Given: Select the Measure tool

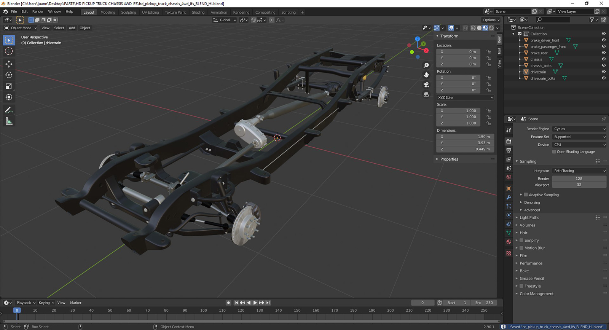Looking at the screenshot, I should click(9, 121).
